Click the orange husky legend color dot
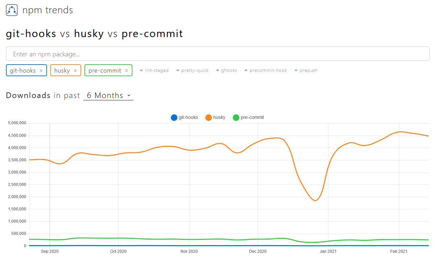Viewport: 440px width, 266px height. point(209,118)
